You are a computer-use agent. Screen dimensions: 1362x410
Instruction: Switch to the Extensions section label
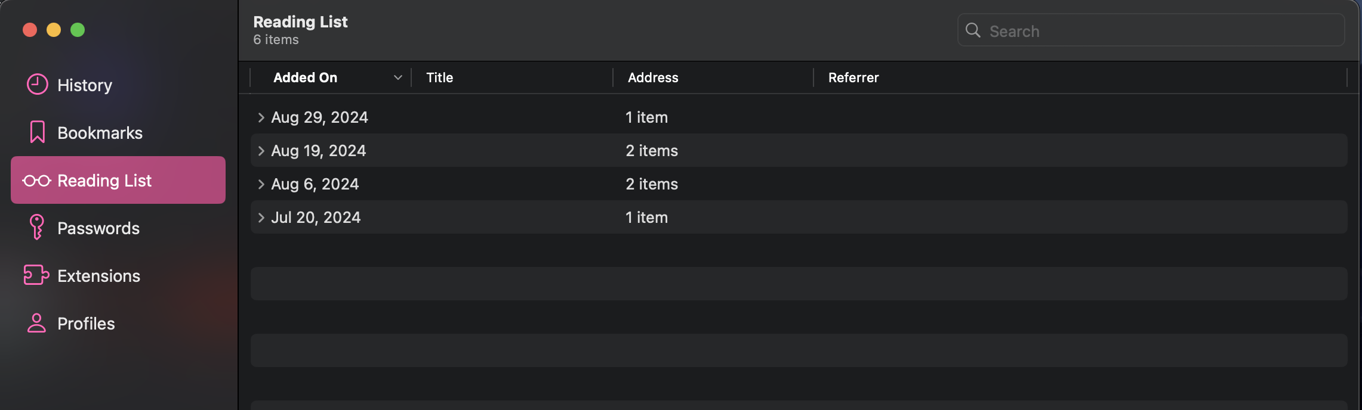pos(99,276)
